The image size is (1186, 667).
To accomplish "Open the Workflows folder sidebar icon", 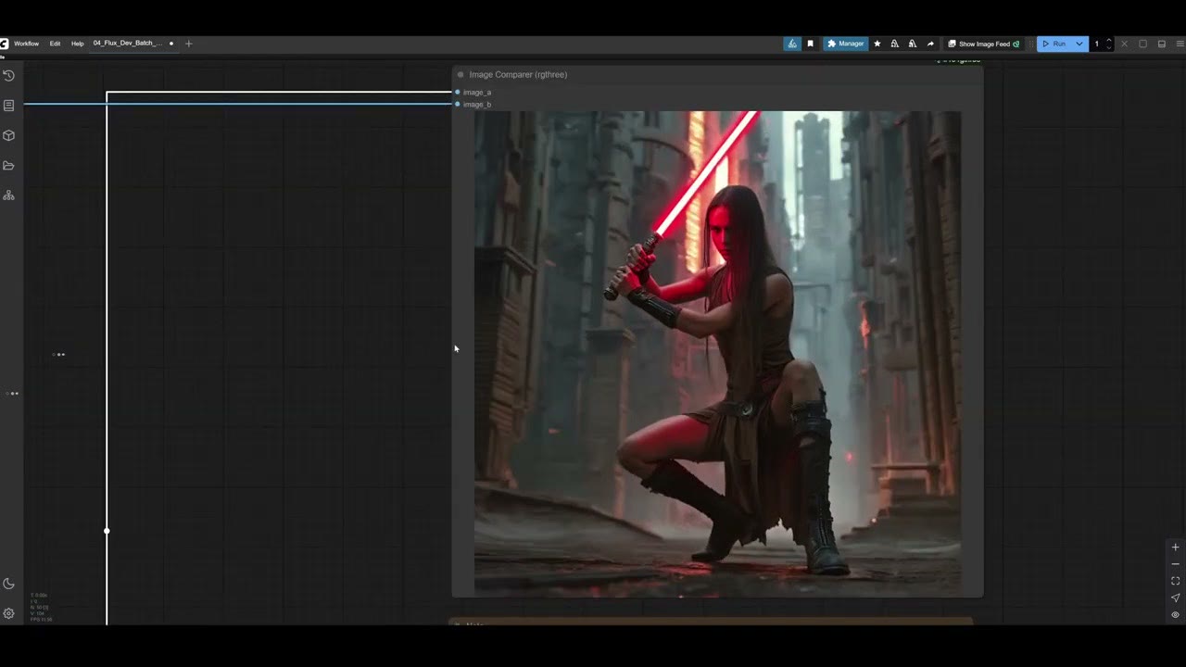I will click(x=8, y=166).
